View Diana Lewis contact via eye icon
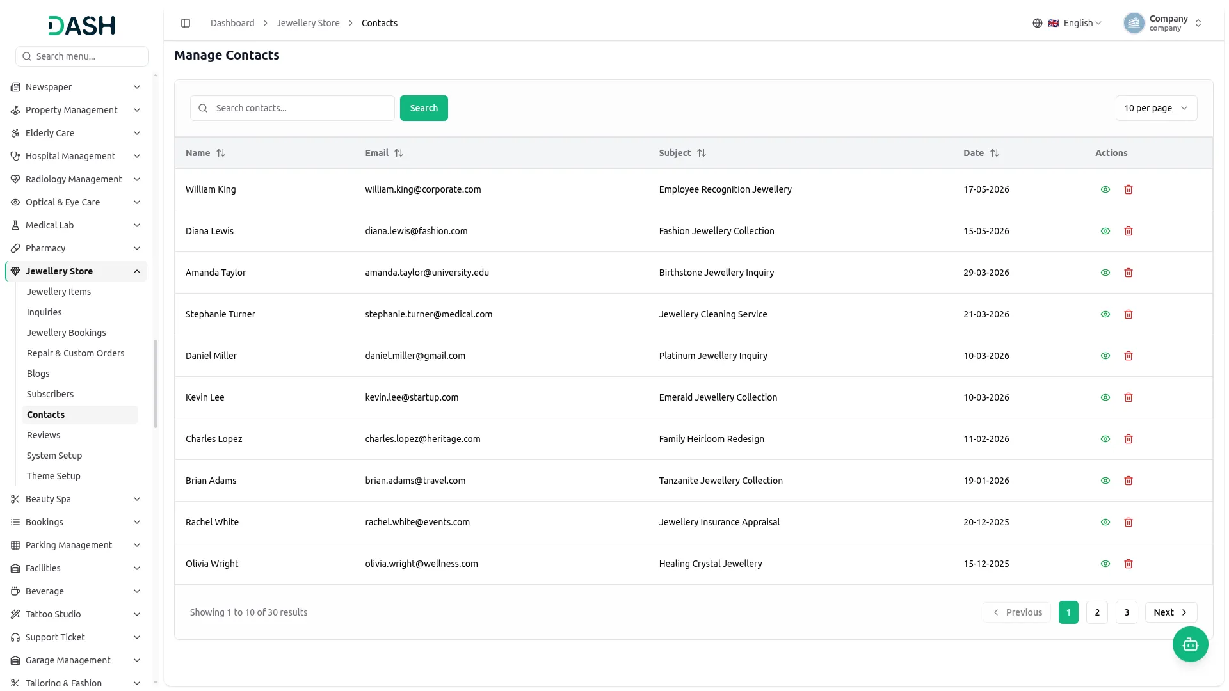 point(1105,231)
